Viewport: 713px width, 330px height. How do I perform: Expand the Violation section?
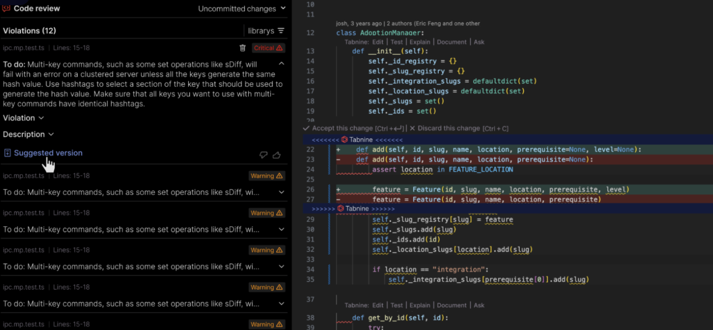(24, 118)
